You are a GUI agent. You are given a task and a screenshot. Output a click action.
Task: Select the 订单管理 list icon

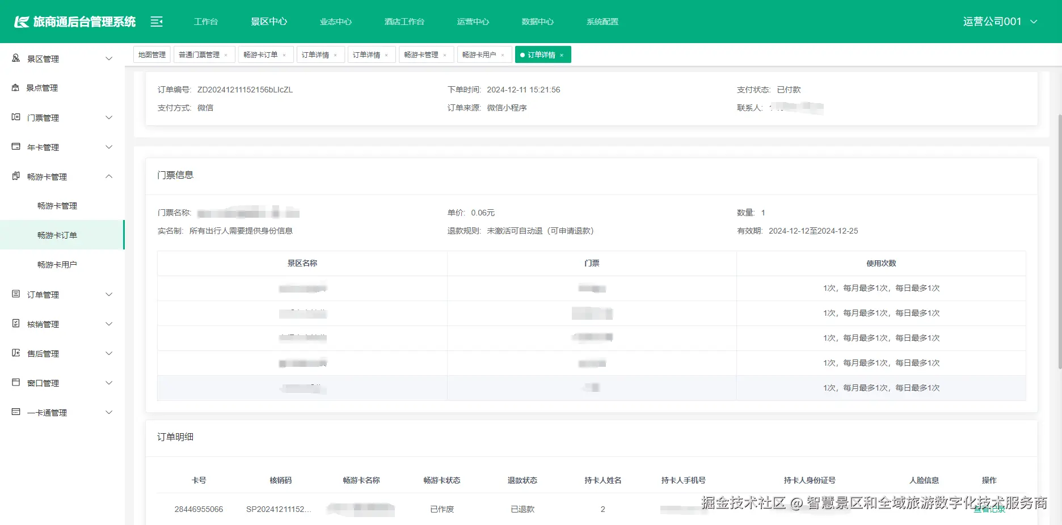pos(14,294)
